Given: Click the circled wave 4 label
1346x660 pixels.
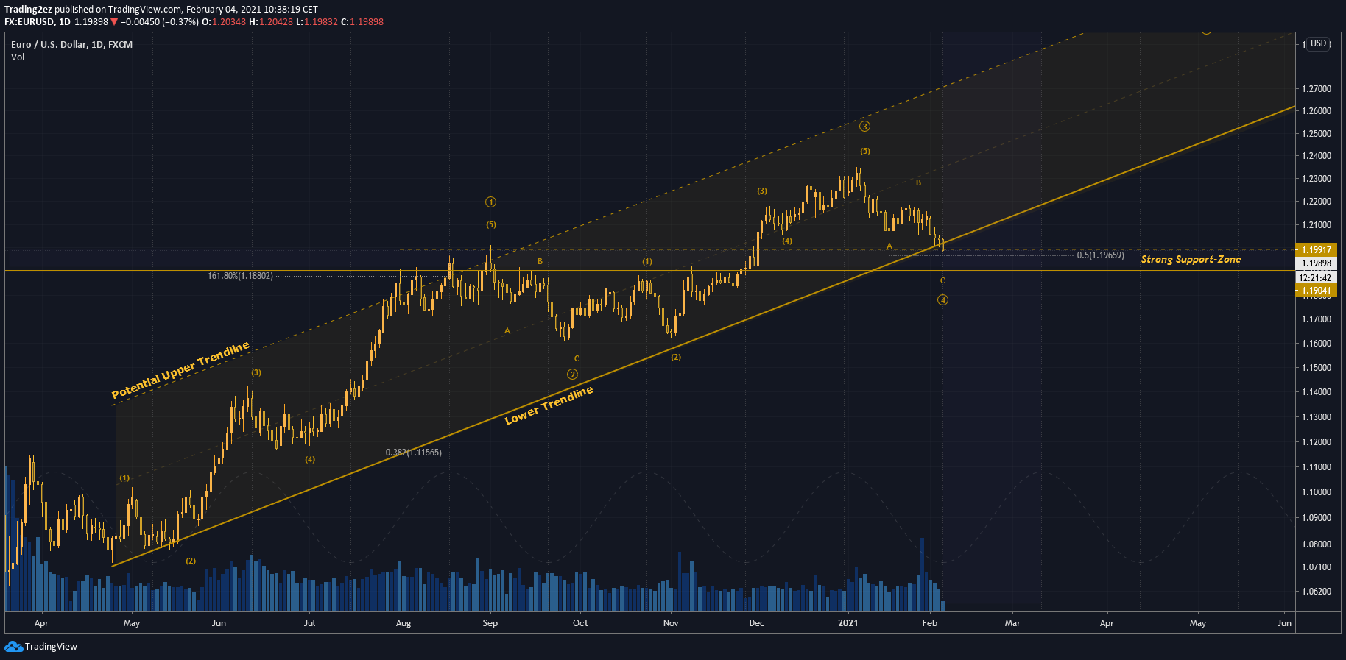Looking at the screenshot, I should 942,300.
